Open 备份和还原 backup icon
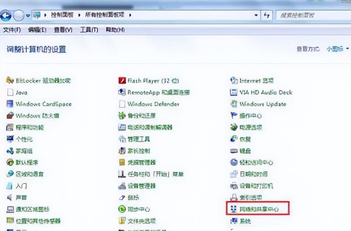Viewport: 351px width, 231px height. (x=122, y=115)
